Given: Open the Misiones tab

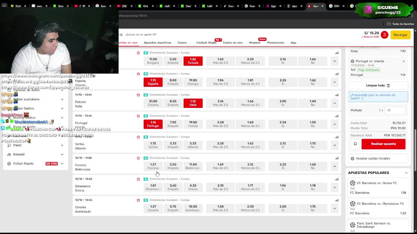Looking at the screenshot, I should coord(255,43).
